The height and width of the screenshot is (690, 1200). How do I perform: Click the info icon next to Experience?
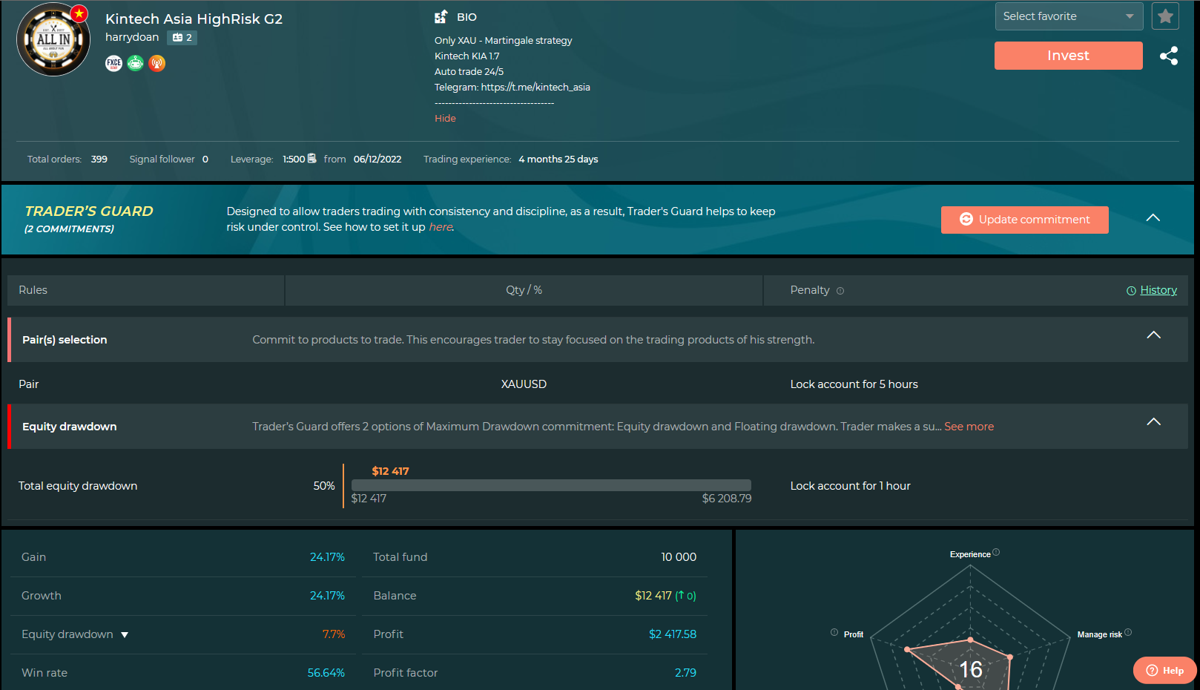tap(996, 552)
